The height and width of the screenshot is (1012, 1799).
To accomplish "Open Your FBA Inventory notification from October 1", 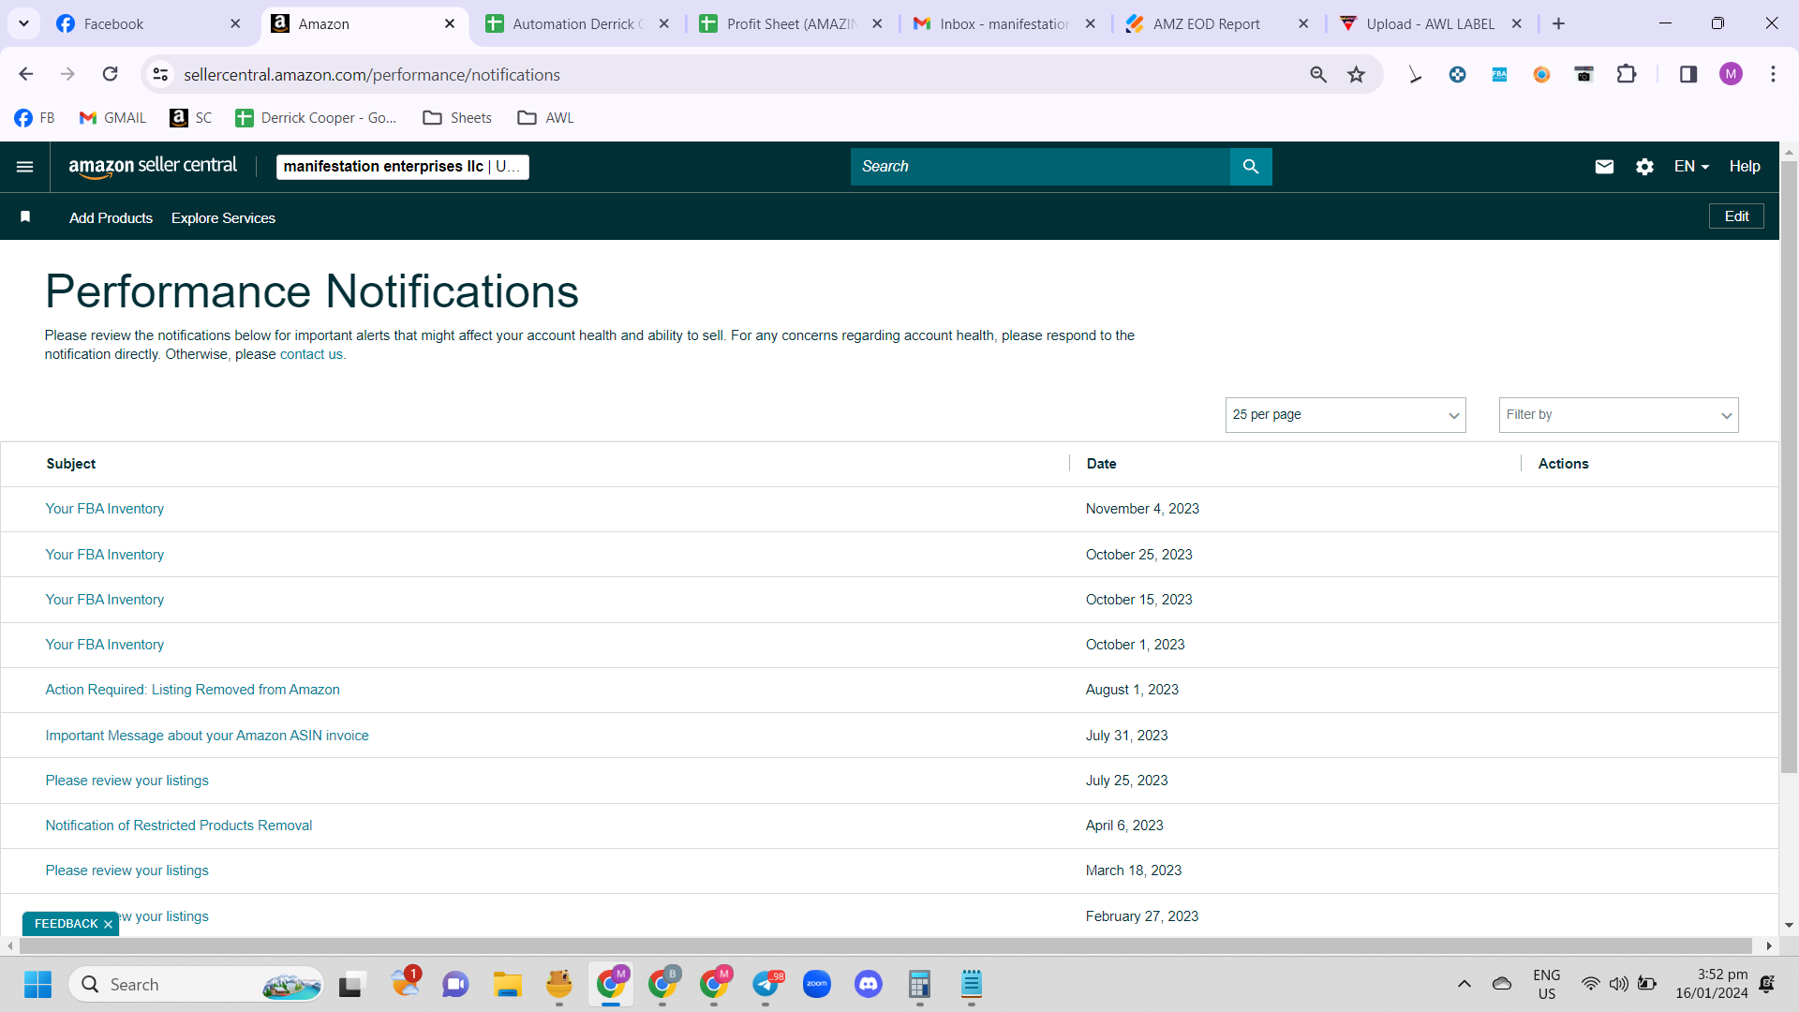I will point(105,645).
